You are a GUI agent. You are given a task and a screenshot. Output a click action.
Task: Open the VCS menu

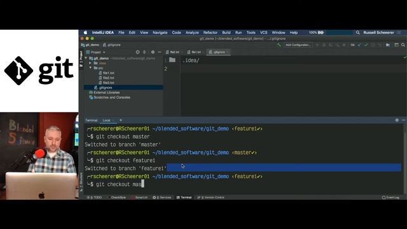(264, 32)
